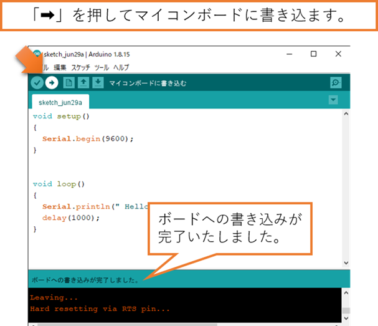Click the 'Leaving...' console line
378x326 pixels.
[x=54, y=298]
